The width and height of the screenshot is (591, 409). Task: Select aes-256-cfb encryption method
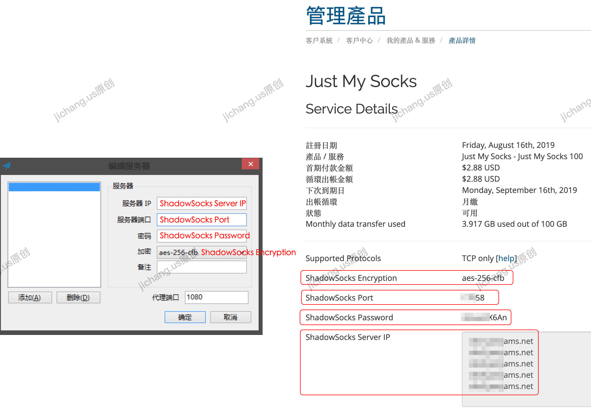coord(177,252)
